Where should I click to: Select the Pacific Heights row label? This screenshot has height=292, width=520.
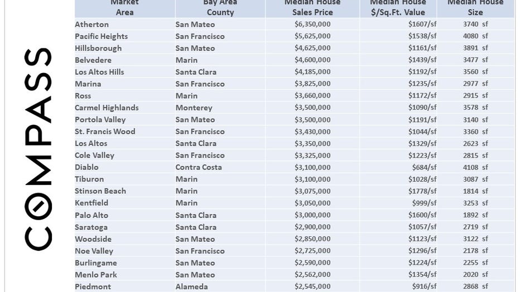click(x=101, y=36)
